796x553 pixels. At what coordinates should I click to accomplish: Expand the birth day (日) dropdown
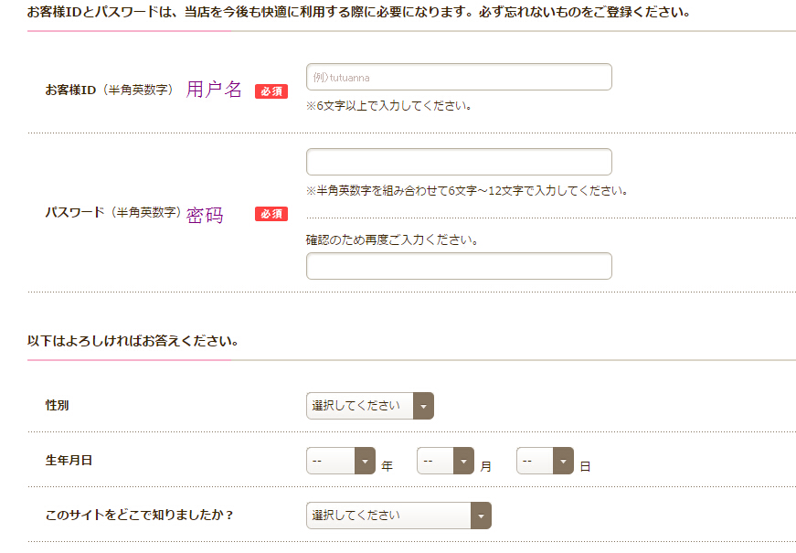coord(545,461)
